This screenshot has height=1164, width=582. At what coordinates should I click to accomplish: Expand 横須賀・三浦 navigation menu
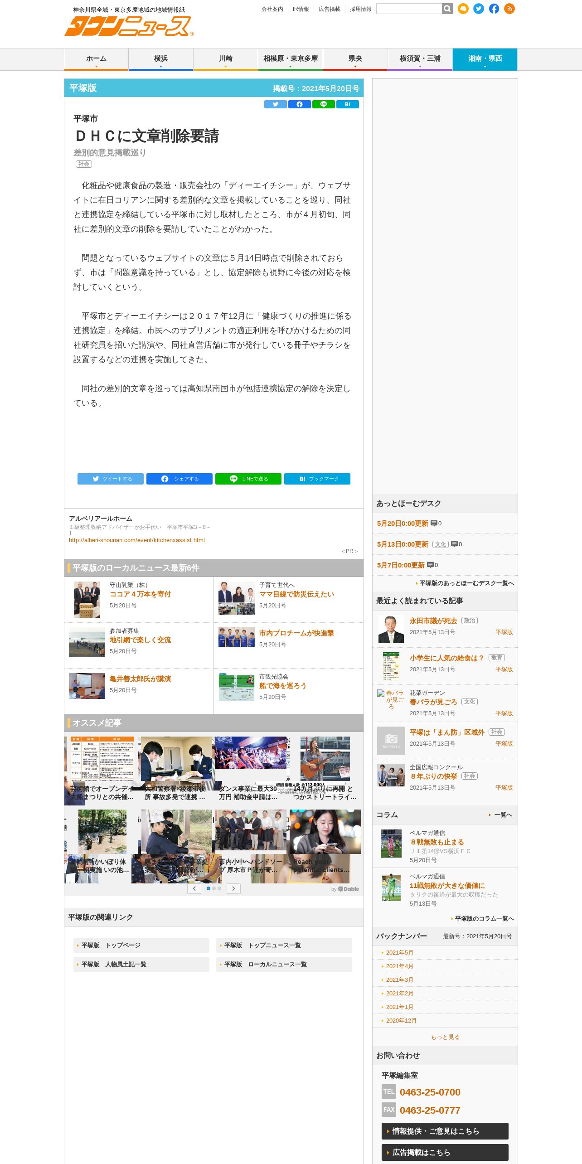pyautogui.click(x=420, y=59)
